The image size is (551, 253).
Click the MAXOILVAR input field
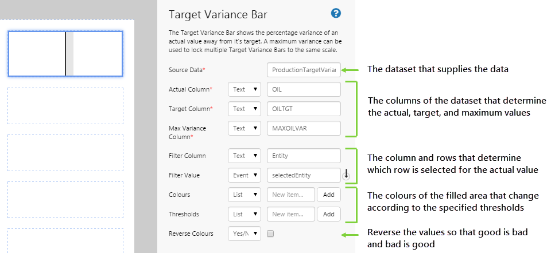pos(304,128)
